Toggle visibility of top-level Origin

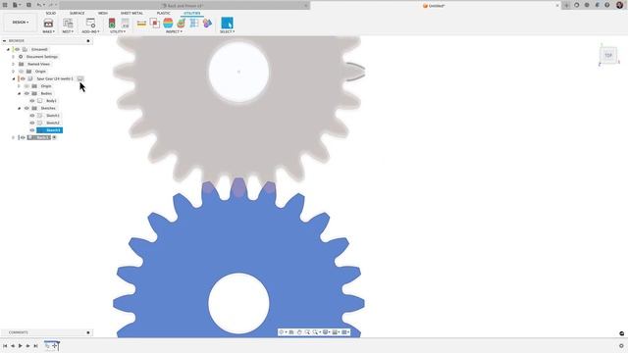coord(22,72)
